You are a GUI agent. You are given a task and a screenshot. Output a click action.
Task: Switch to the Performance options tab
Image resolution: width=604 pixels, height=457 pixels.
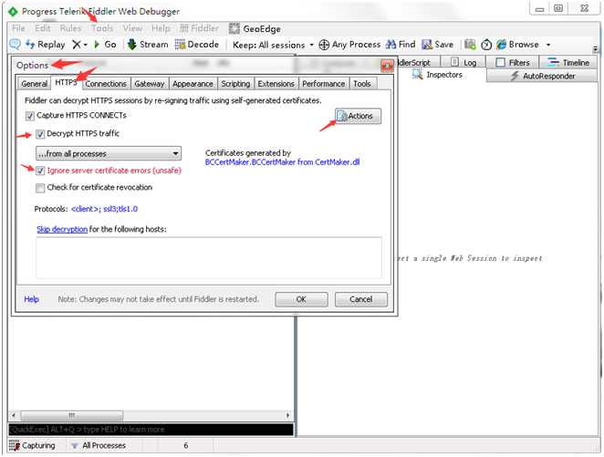tap(324, 84)
